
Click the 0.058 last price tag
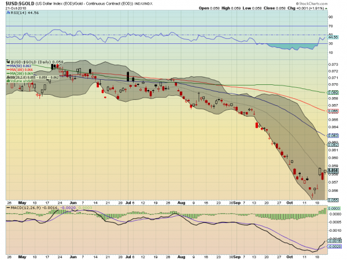click(x=333, y=170)
